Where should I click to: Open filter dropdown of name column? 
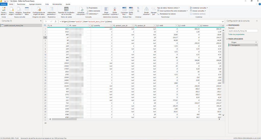pos(89,26)
